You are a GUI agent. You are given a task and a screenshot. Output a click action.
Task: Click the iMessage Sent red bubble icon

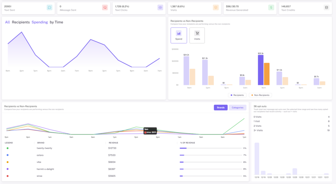(105, 8)
